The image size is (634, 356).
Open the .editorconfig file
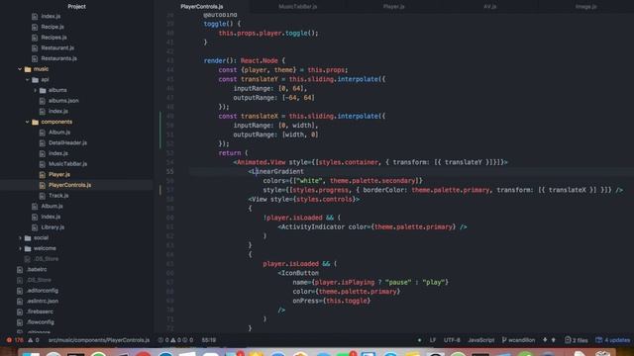(42, 291)
